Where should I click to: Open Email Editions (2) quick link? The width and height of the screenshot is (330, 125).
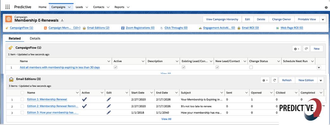(98, 28)
